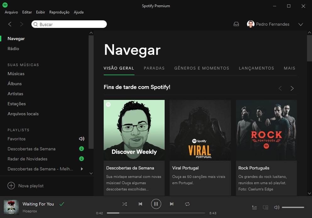Show previous carousel items in Fins de tarde
This screenshot has width=312, height=218.
point(280,88)
